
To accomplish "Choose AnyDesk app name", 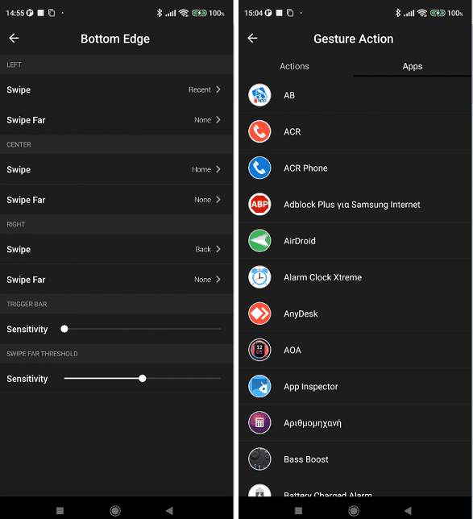I will pos(301,313).
